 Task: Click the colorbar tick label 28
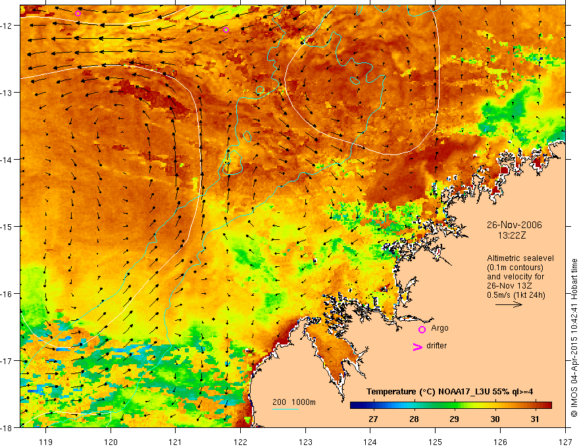[414, 419]
